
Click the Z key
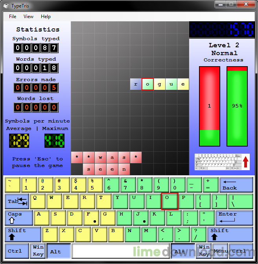[50, 234]
